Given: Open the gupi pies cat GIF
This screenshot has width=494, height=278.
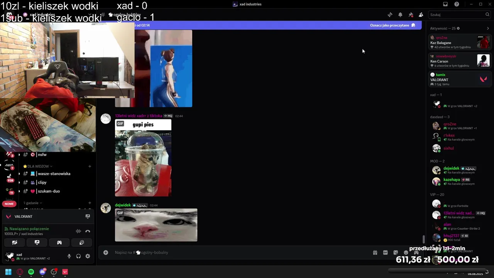Looking at the screenshot, I should 143,158.
